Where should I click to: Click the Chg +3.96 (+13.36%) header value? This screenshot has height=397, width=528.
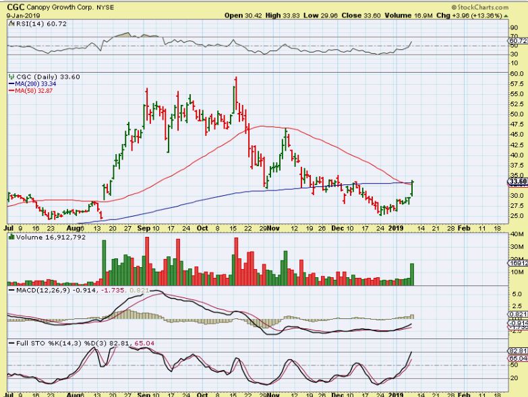469,15
